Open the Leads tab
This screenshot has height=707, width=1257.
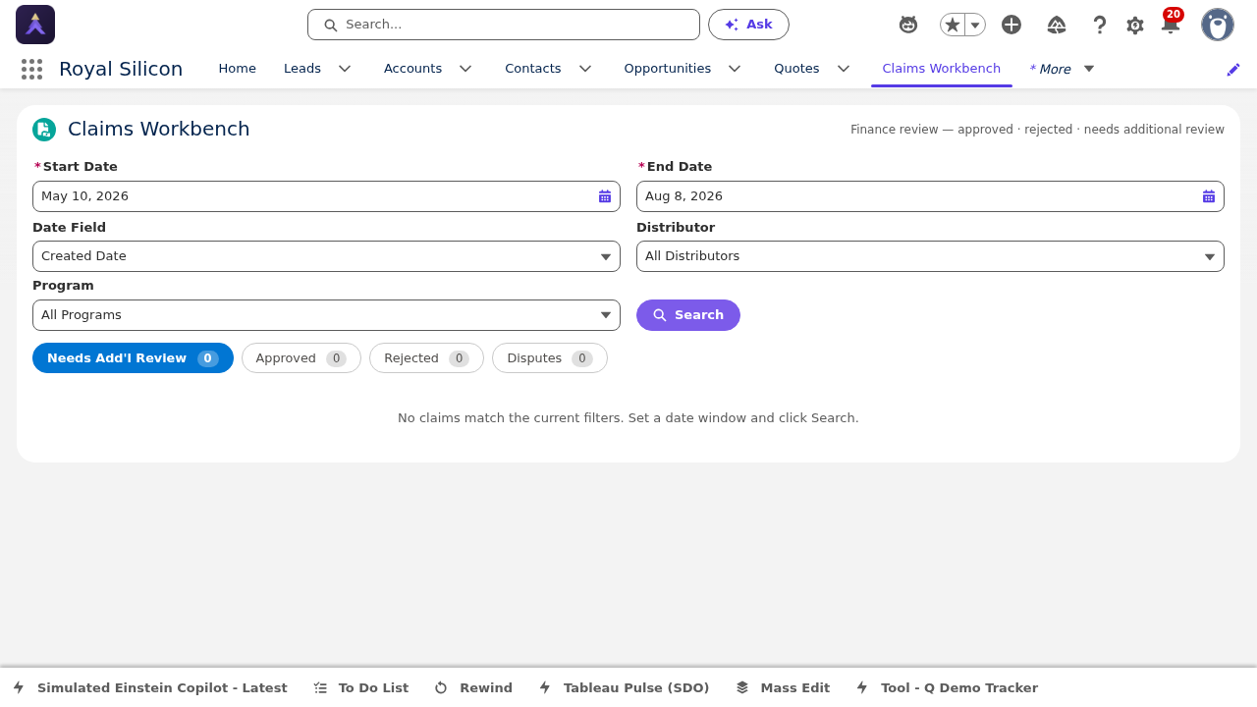tap(302, 69)
